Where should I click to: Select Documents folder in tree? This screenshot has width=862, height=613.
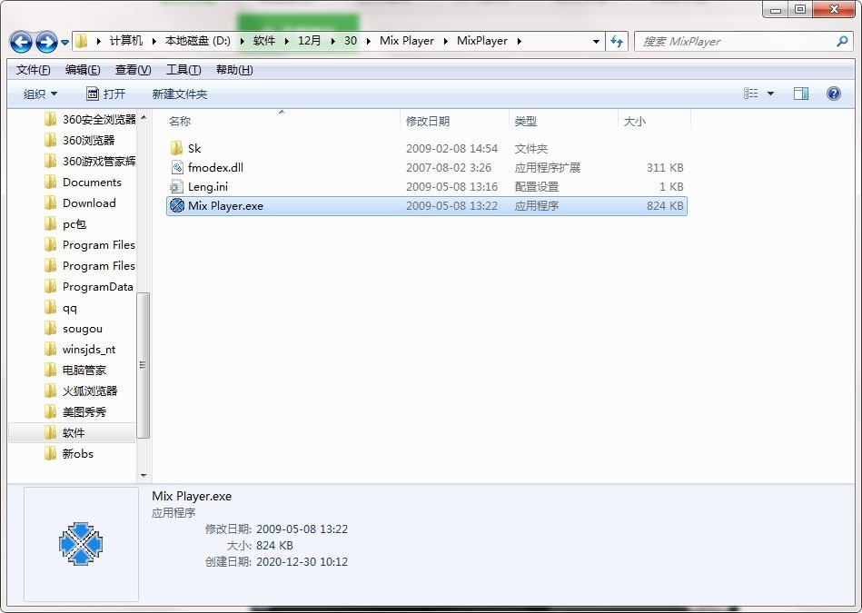pyautogui.click(x=83, y=182)
